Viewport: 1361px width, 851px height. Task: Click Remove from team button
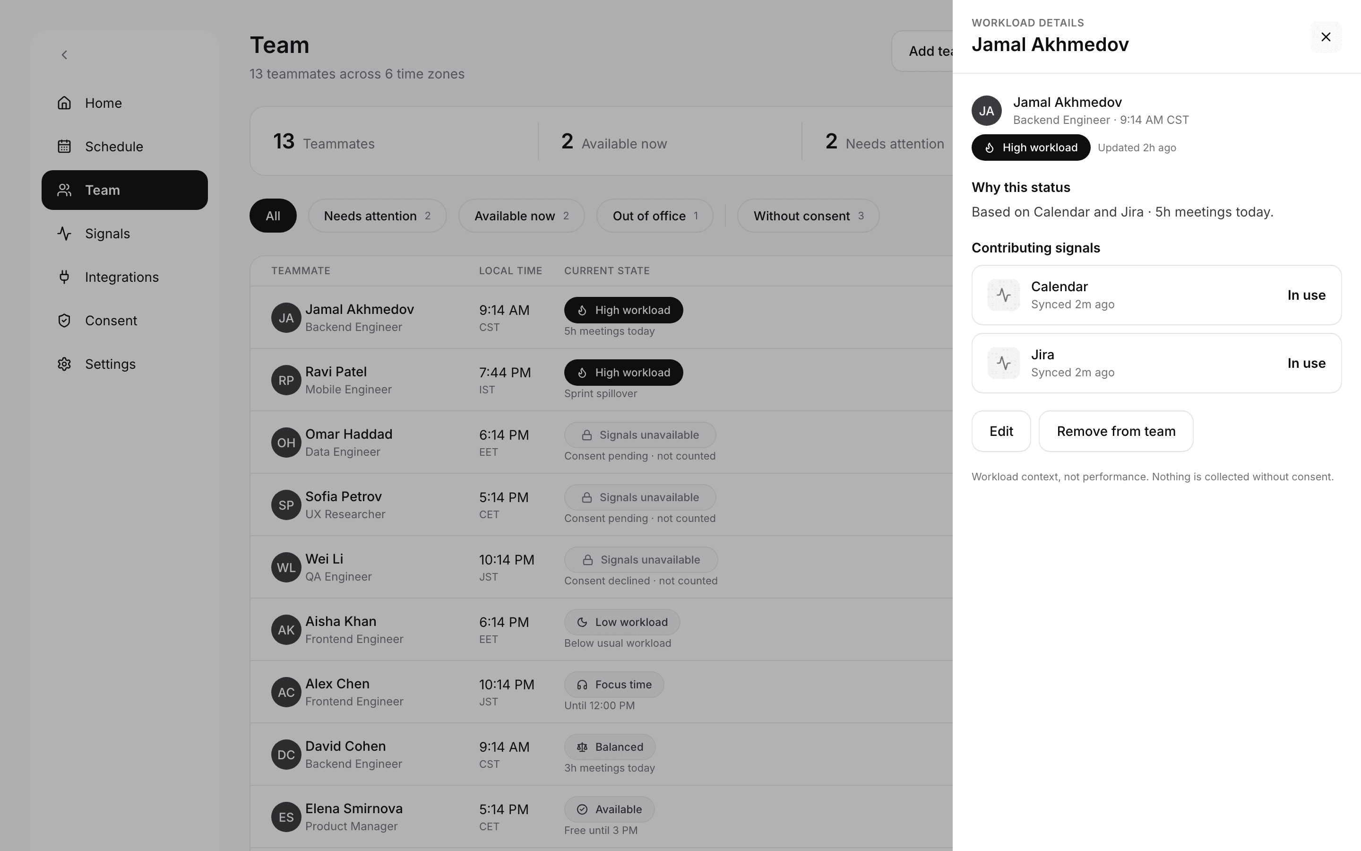1116,431
